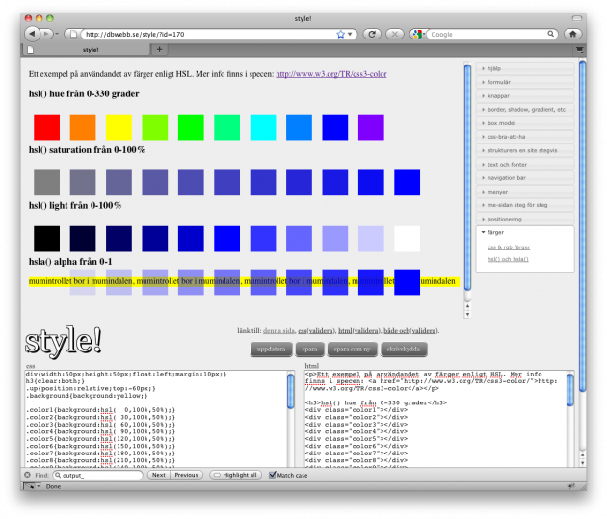Open the address bar dropdown arrow
Viewport: 607px width, 519px height.
click(350, 34)
